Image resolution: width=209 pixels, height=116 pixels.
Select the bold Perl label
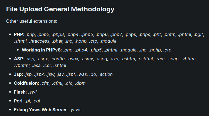pos(19,101)
